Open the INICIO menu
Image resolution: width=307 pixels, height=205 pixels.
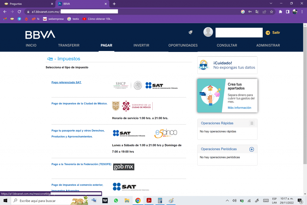pos(31,45)
